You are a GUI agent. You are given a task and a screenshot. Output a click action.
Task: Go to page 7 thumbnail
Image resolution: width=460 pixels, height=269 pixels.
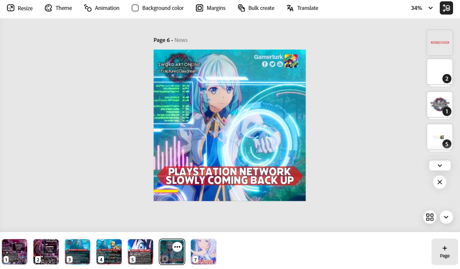203,252
